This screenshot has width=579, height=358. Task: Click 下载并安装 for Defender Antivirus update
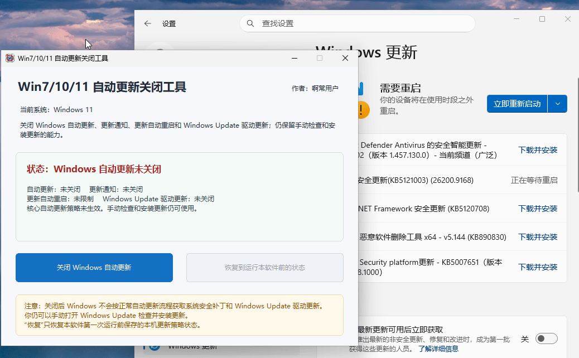pos(538,150)
